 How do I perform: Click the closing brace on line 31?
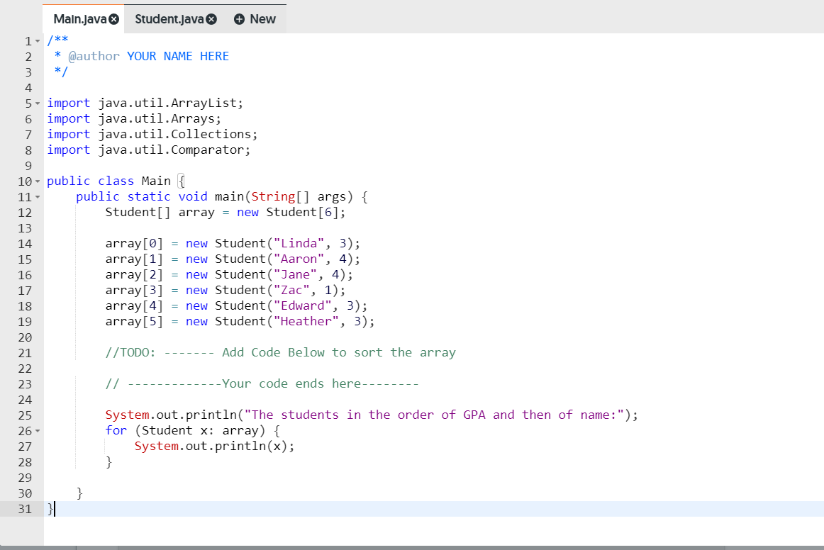50,509
